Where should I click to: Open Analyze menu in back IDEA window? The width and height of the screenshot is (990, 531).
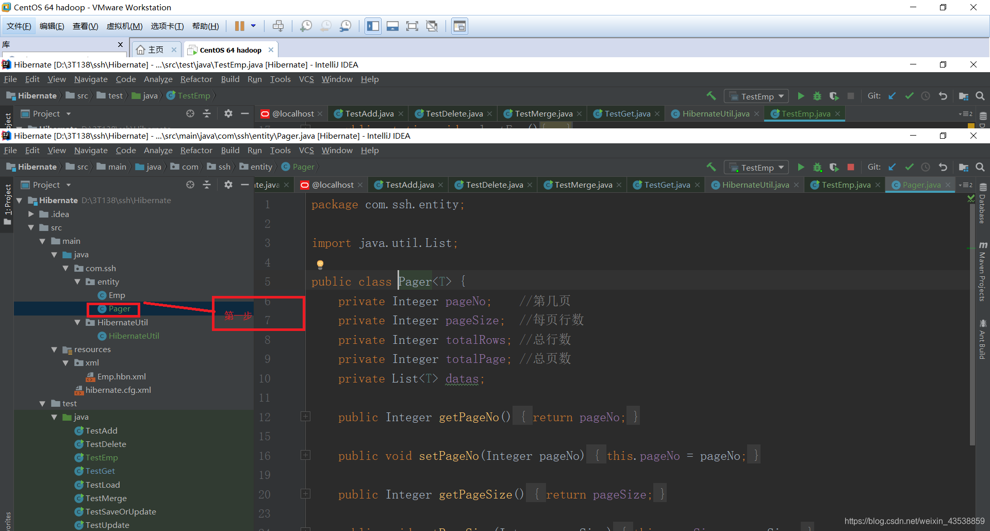[x=158, y=79]
